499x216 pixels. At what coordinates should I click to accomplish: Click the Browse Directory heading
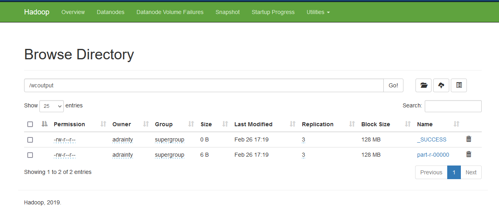coord(79,55)
